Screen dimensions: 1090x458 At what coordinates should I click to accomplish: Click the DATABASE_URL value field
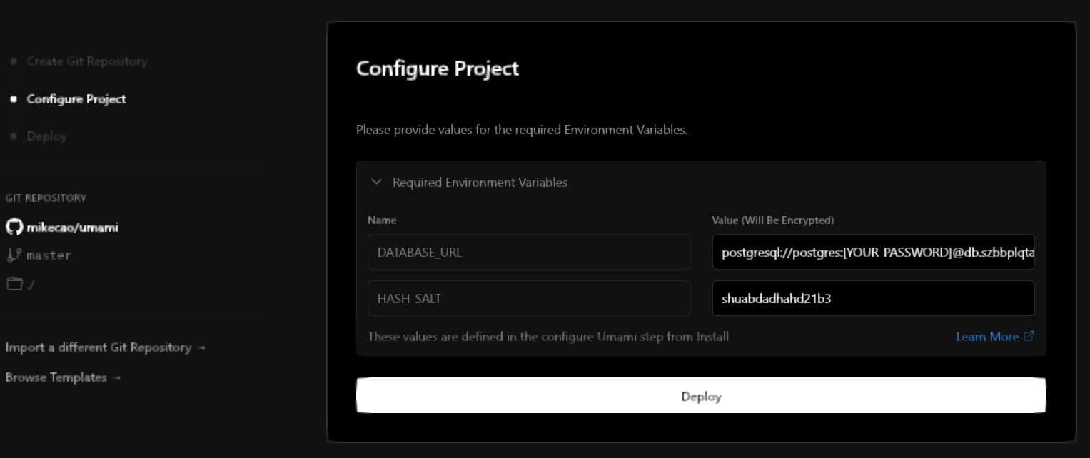coord(873,252)
